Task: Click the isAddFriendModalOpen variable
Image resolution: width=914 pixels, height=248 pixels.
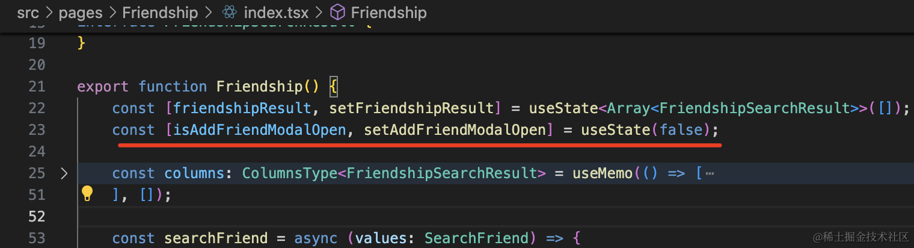Action: [260, 130]
